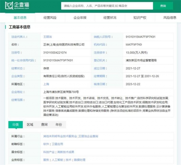Screen dimensions: 181x165
Task: Open legal representative 王丽洁 link
Action: [48, 37]
